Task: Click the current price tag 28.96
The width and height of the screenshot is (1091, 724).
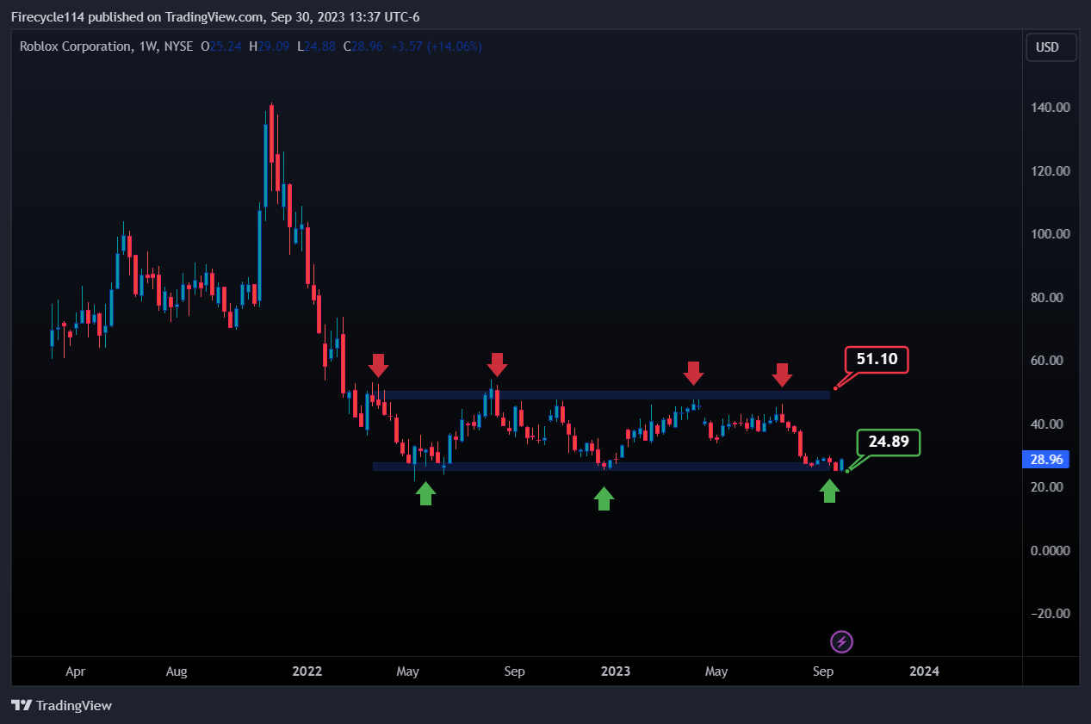Action: coord(1045,460)
